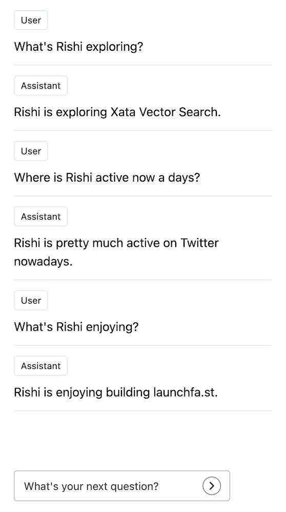Screen dimensions: 286x512
Task: Click the message 'What's Rishi exploring?'
Action: [x=78, y=47]
